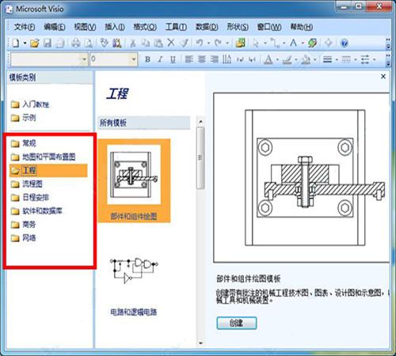396x356 pixels.
Task: Click the Undo arrow icon
Action: pyautogui.click(x=200, y=43)
